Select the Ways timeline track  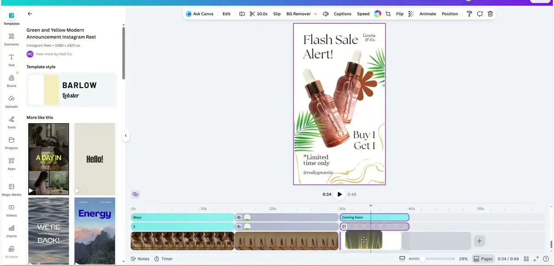pyautogui.click(x=183, y=217)
